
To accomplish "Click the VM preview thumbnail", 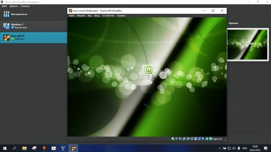I will pos(248,45).
